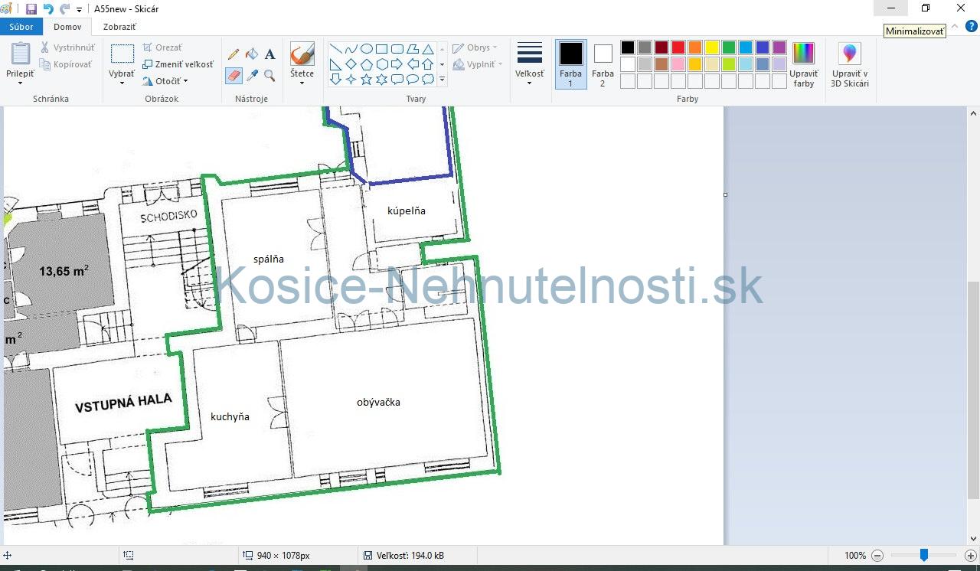The image size is (980, 571).
Task: Switch to the Domov tab
Action: (67, 27)
